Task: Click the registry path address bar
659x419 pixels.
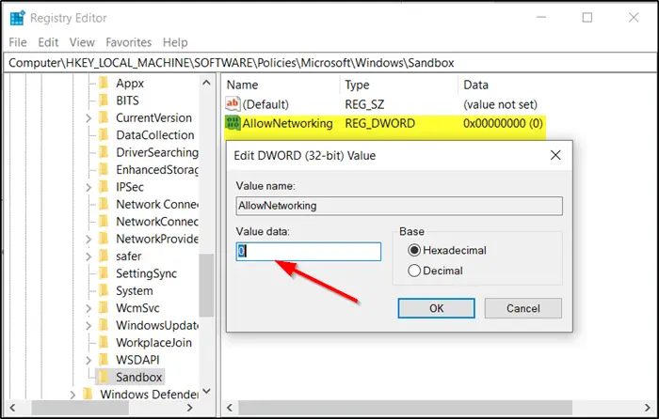Action: tap(329, 63)
